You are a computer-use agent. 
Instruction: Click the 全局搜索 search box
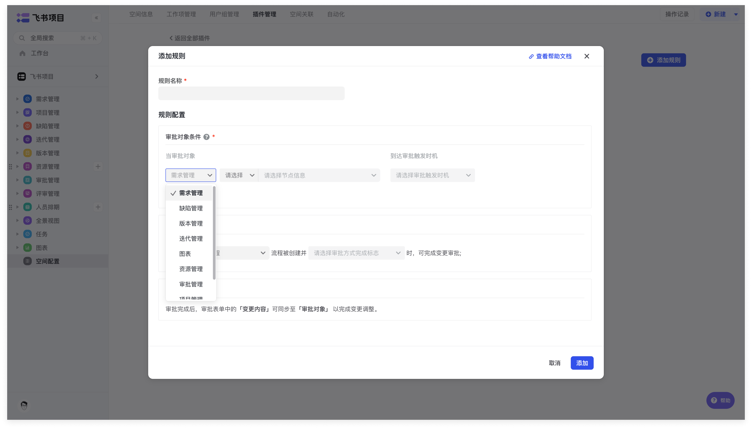coord(57,38)
